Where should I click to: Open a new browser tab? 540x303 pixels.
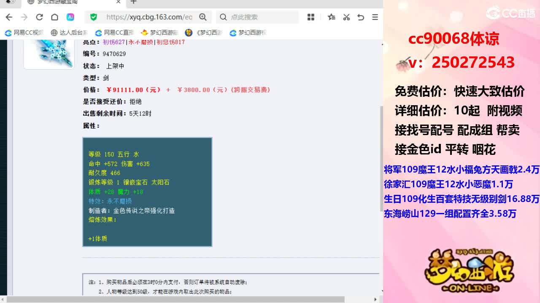pos(133,2)
